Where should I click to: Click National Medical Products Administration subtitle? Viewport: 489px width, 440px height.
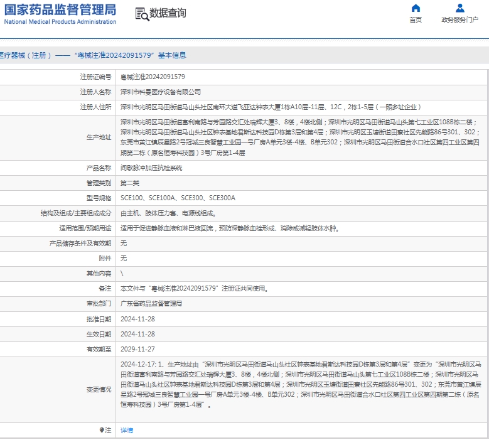[60, 22]
